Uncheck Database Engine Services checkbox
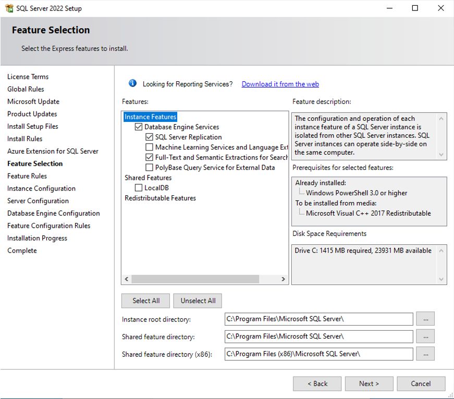454x399 pixels. point(139,127)
